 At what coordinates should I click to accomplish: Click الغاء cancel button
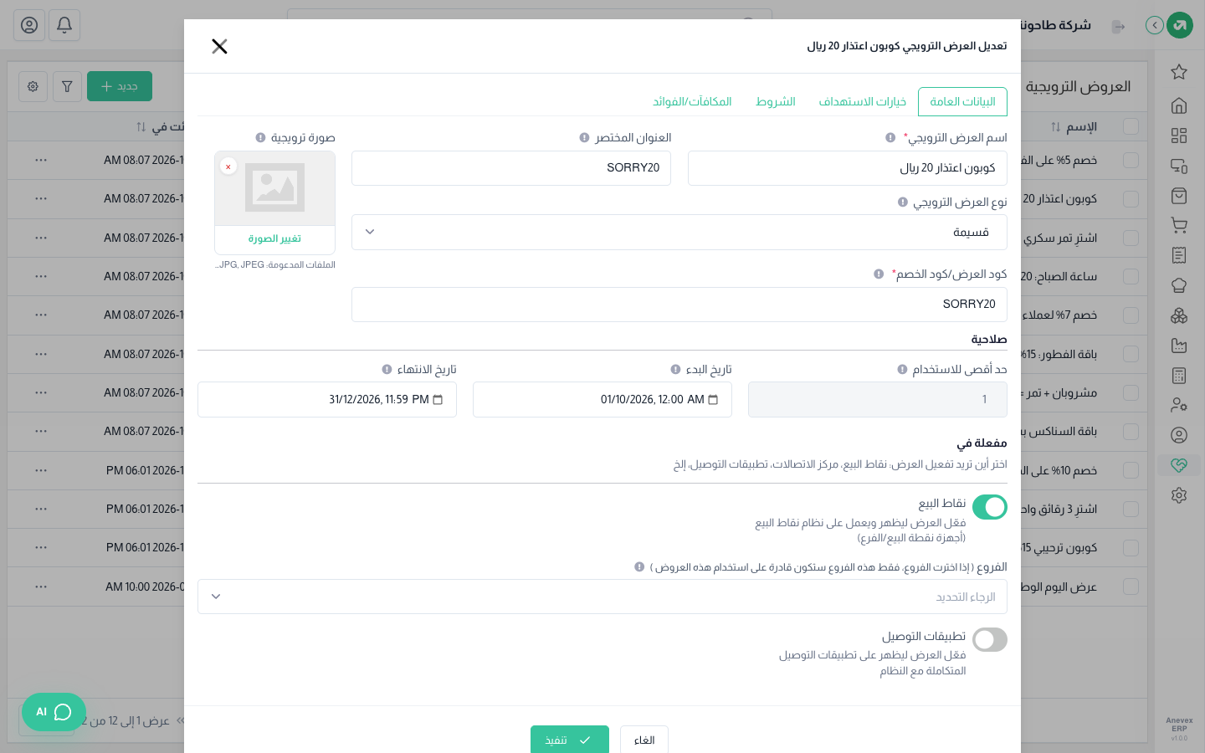tap(644, 740)
